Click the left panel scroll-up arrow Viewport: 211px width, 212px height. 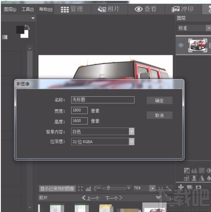pos(30,49)
